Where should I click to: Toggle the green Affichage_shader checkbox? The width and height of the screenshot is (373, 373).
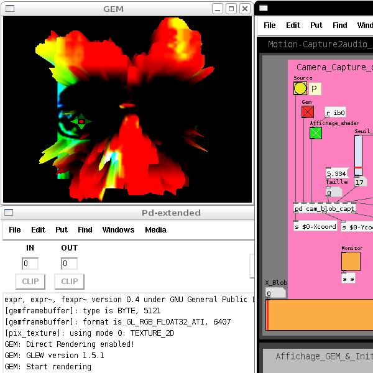[316, 133]
